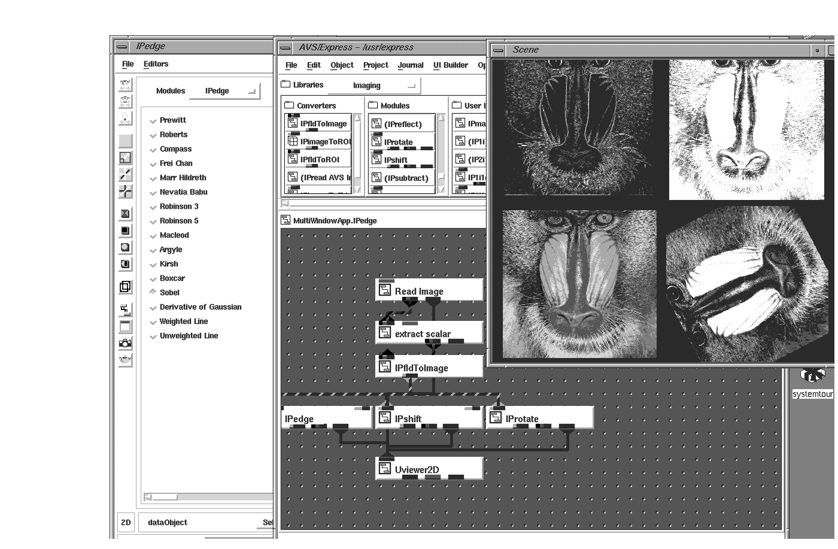Select the Sobel radio option
This screenshot has width=838, height=549.
(153, 293)
